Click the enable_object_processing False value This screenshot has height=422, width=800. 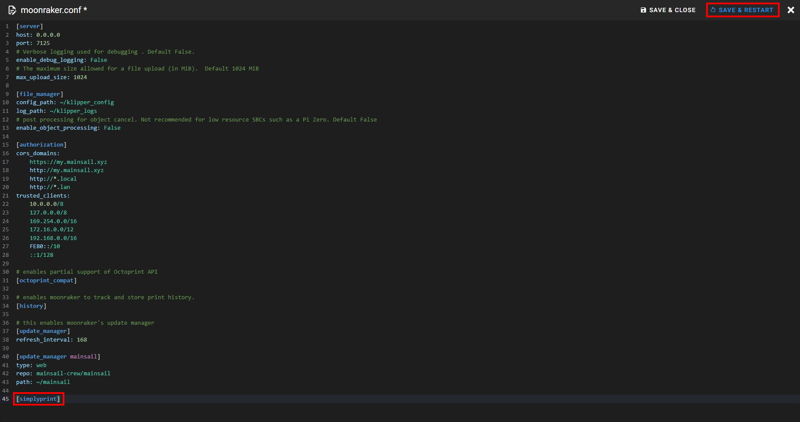[x=112, y=128]
